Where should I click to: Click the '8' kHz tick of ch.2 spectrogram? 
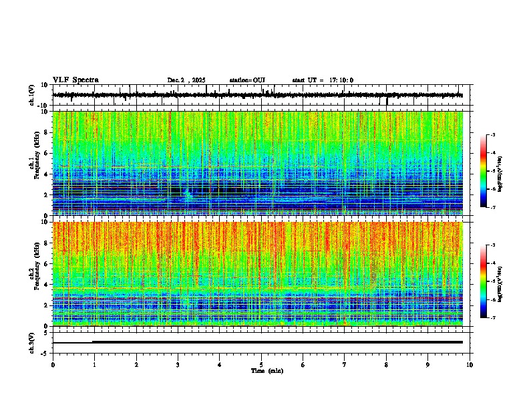point(46,243)
